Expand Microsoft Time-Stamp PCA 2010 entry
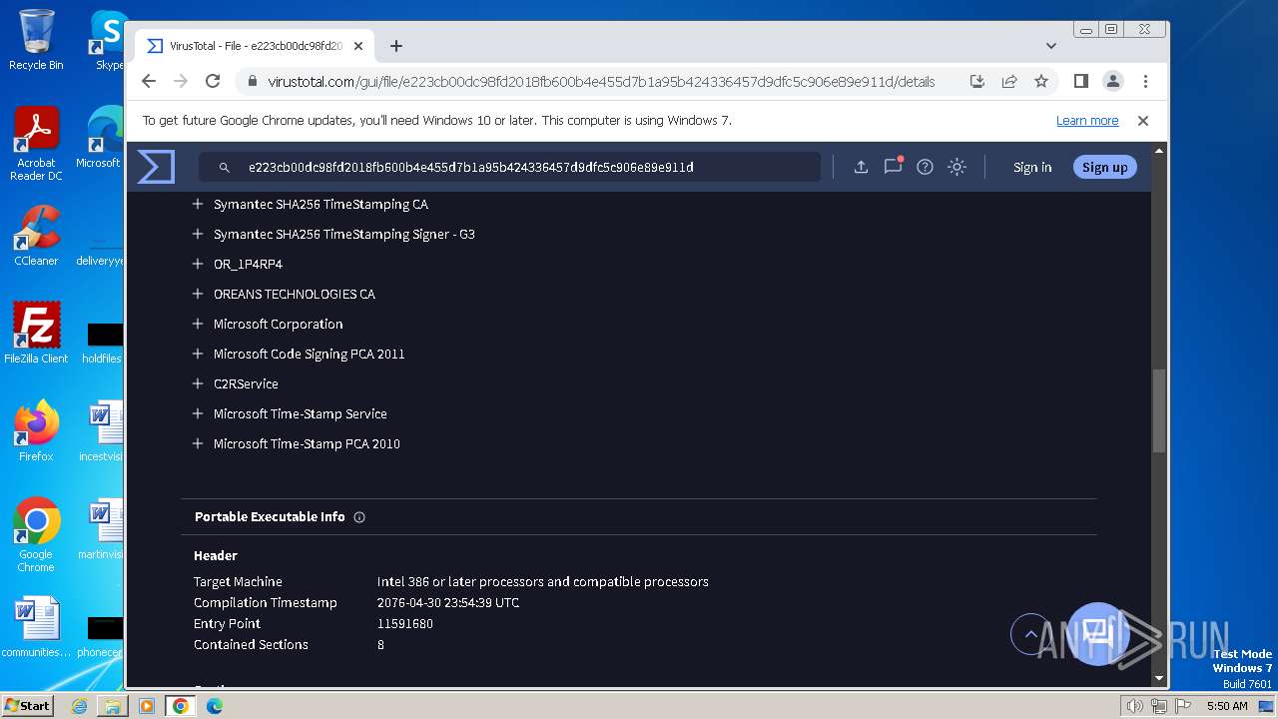Image resolution: width=1278 pixels, height=719 pixels. pos(198,443)
